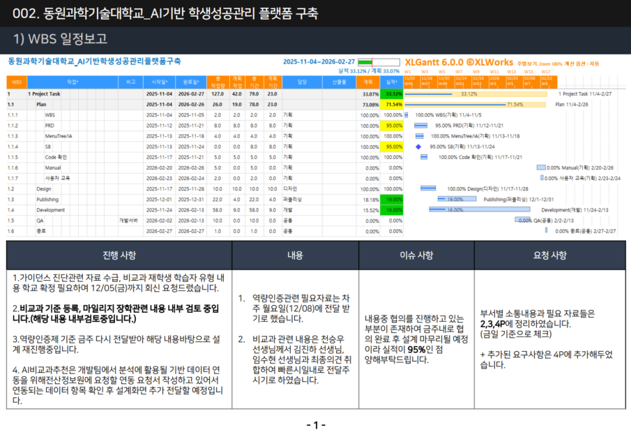
Task: Click the 요청 사항 table header
Action: [549, 255]
